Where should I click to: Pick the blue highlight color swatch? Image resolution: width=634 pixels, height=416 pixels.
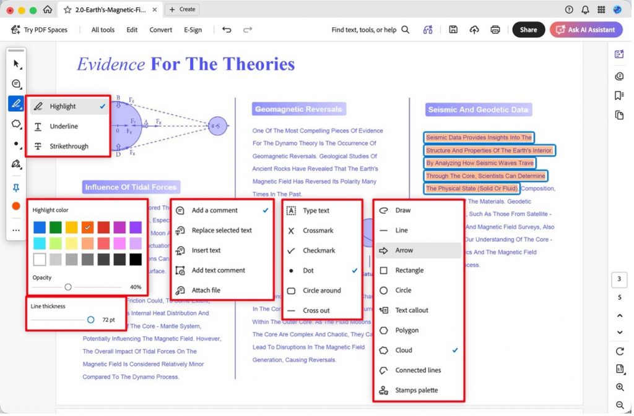39,227
